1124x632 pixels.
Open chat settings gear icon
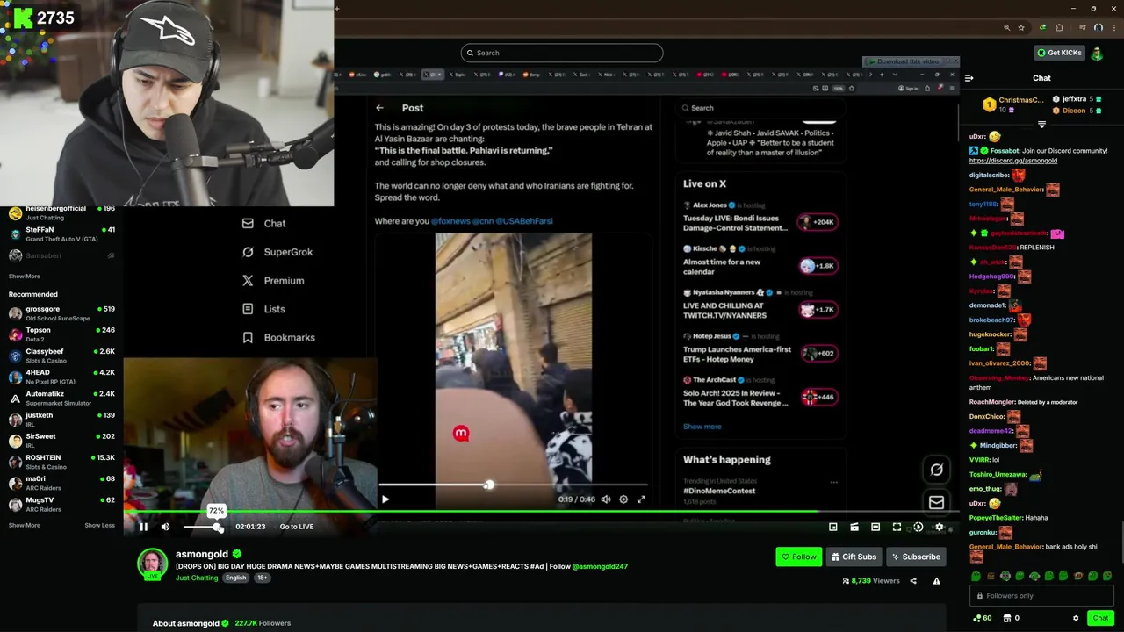[1076, 618]
